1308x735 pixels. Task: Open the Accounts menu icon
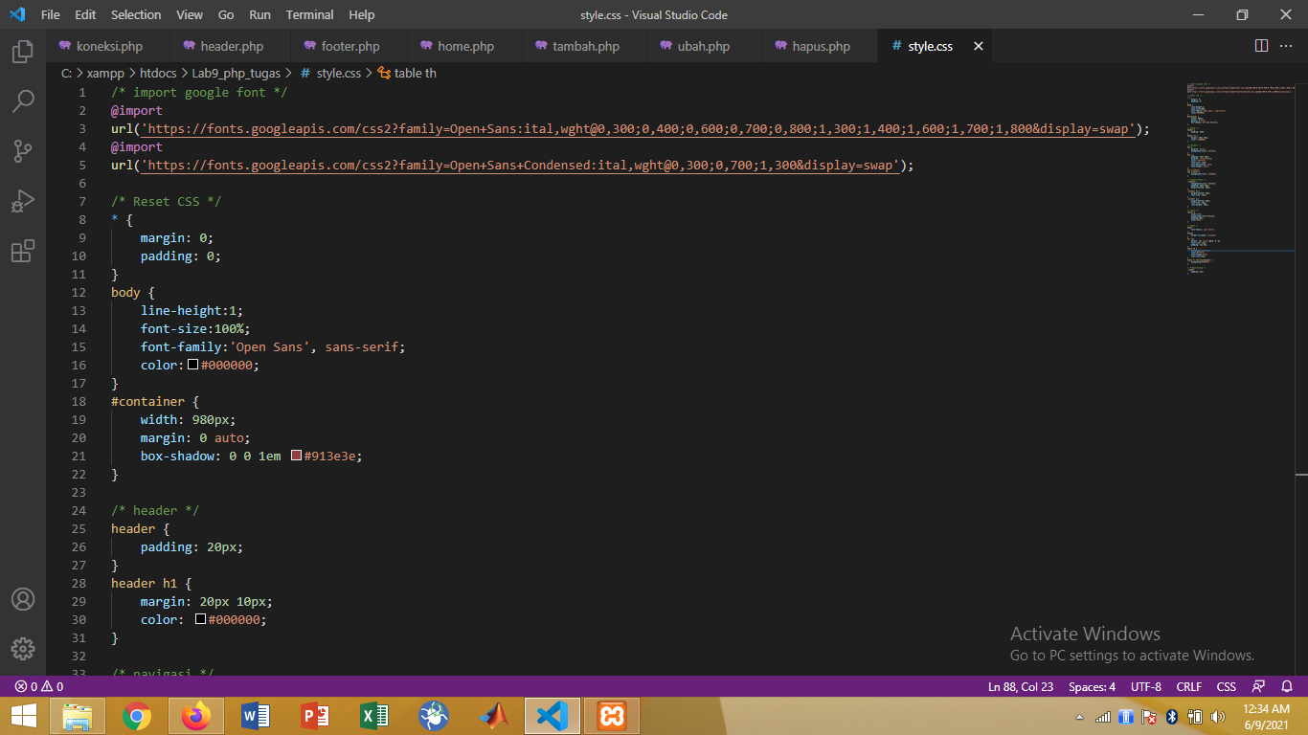pos(22,599)
